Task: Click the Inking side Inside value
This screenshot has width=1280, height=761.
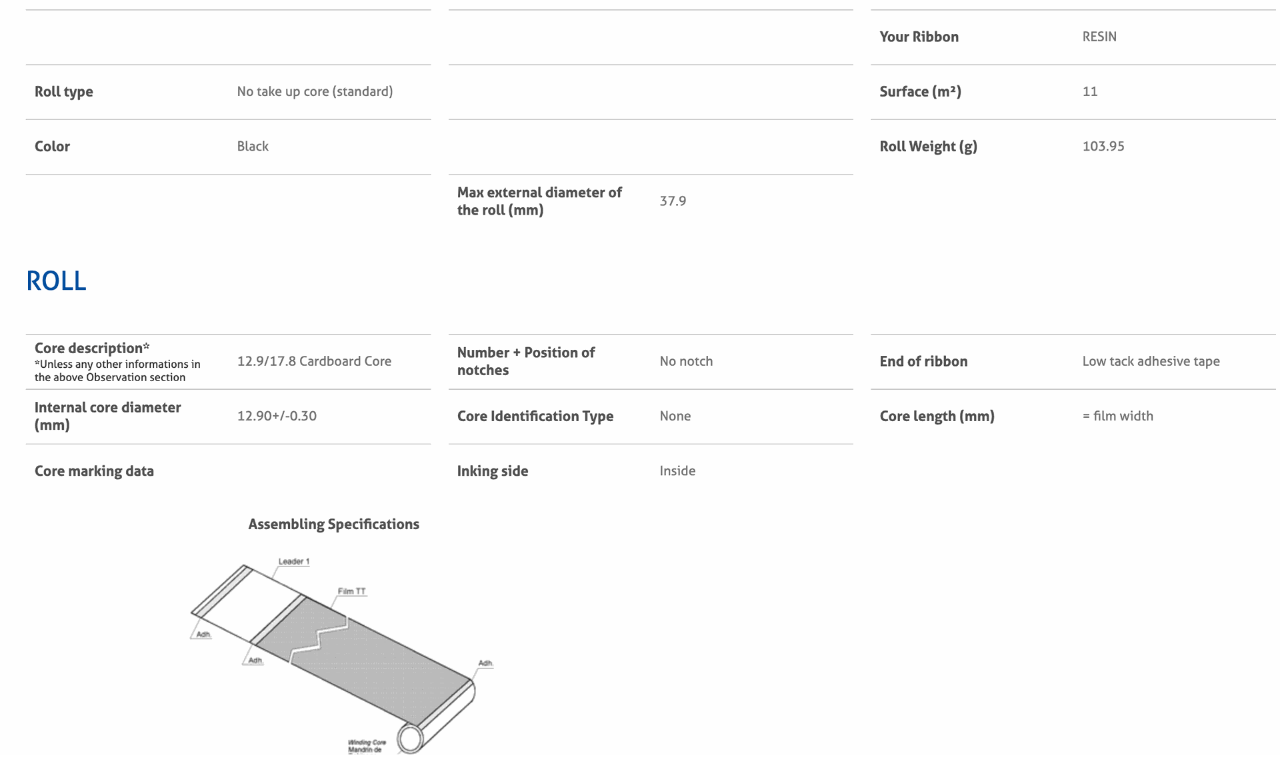Action: [677, 470]
